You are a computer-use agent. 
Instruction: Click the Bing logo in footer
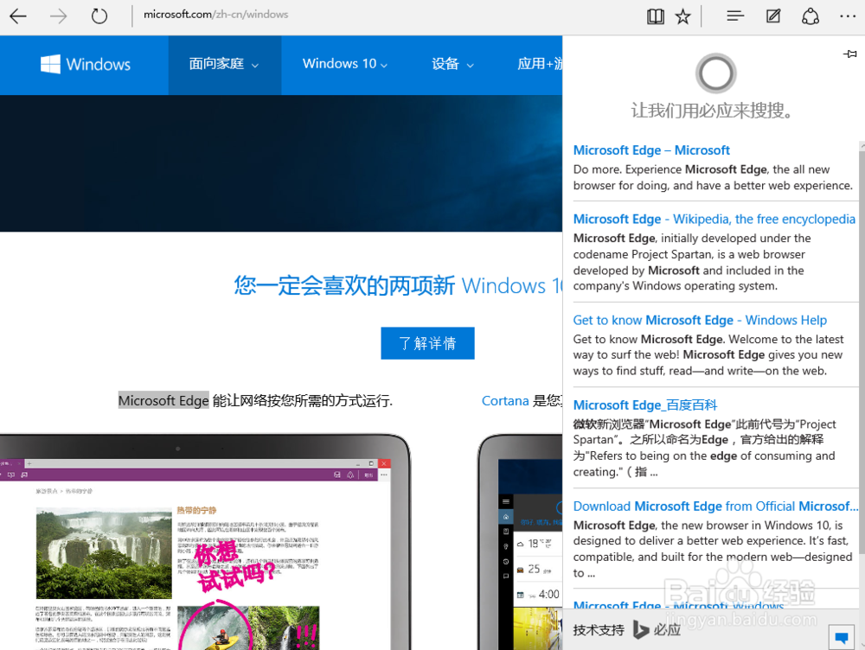point(657,629)
